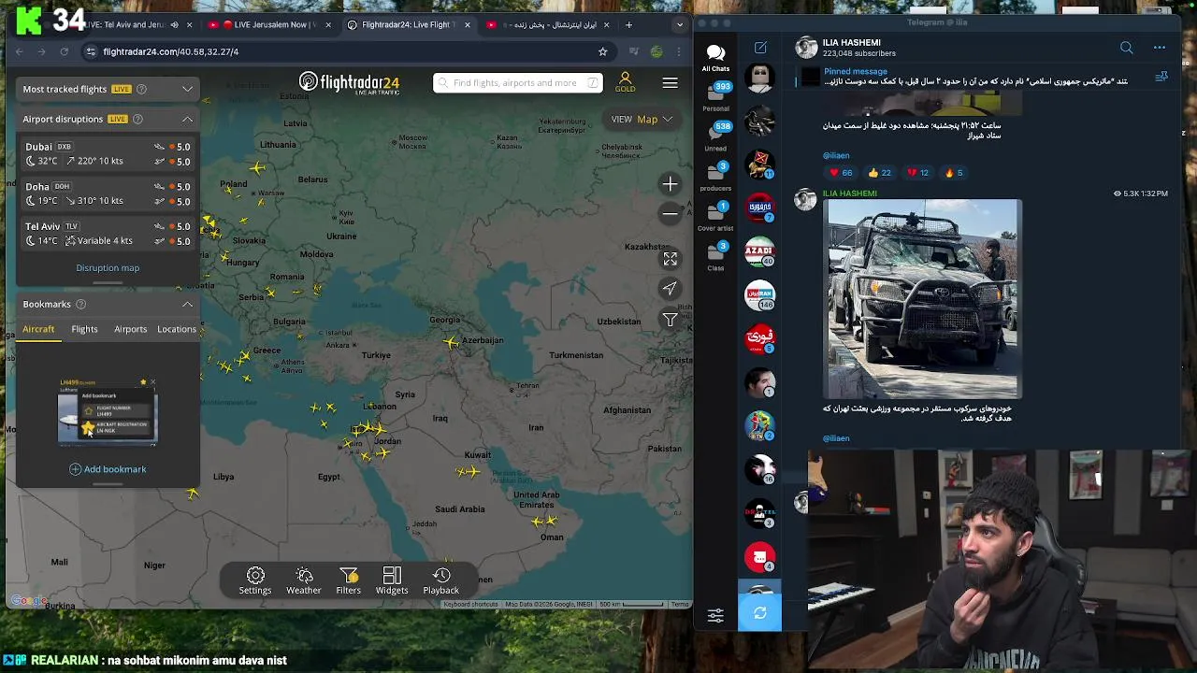
Task: Zoom out on the map with minus
Action: click(670, 214)
